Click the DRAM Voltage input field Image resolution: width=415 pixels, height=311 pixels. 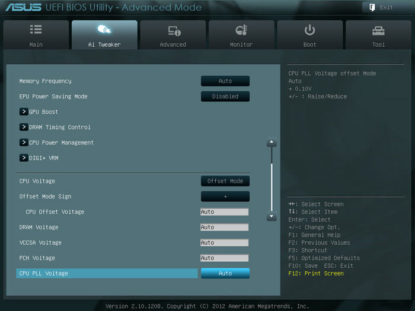pyautogui.click(x=225, y=227)
